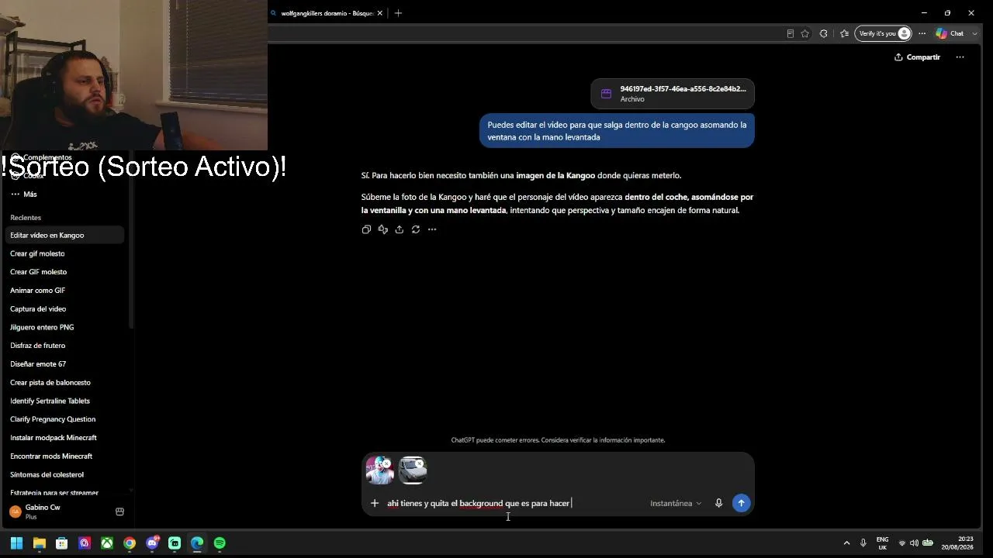Screen dimensions: 993x558
Task: Open more actions under the response
Action: [x=432, y=229]
